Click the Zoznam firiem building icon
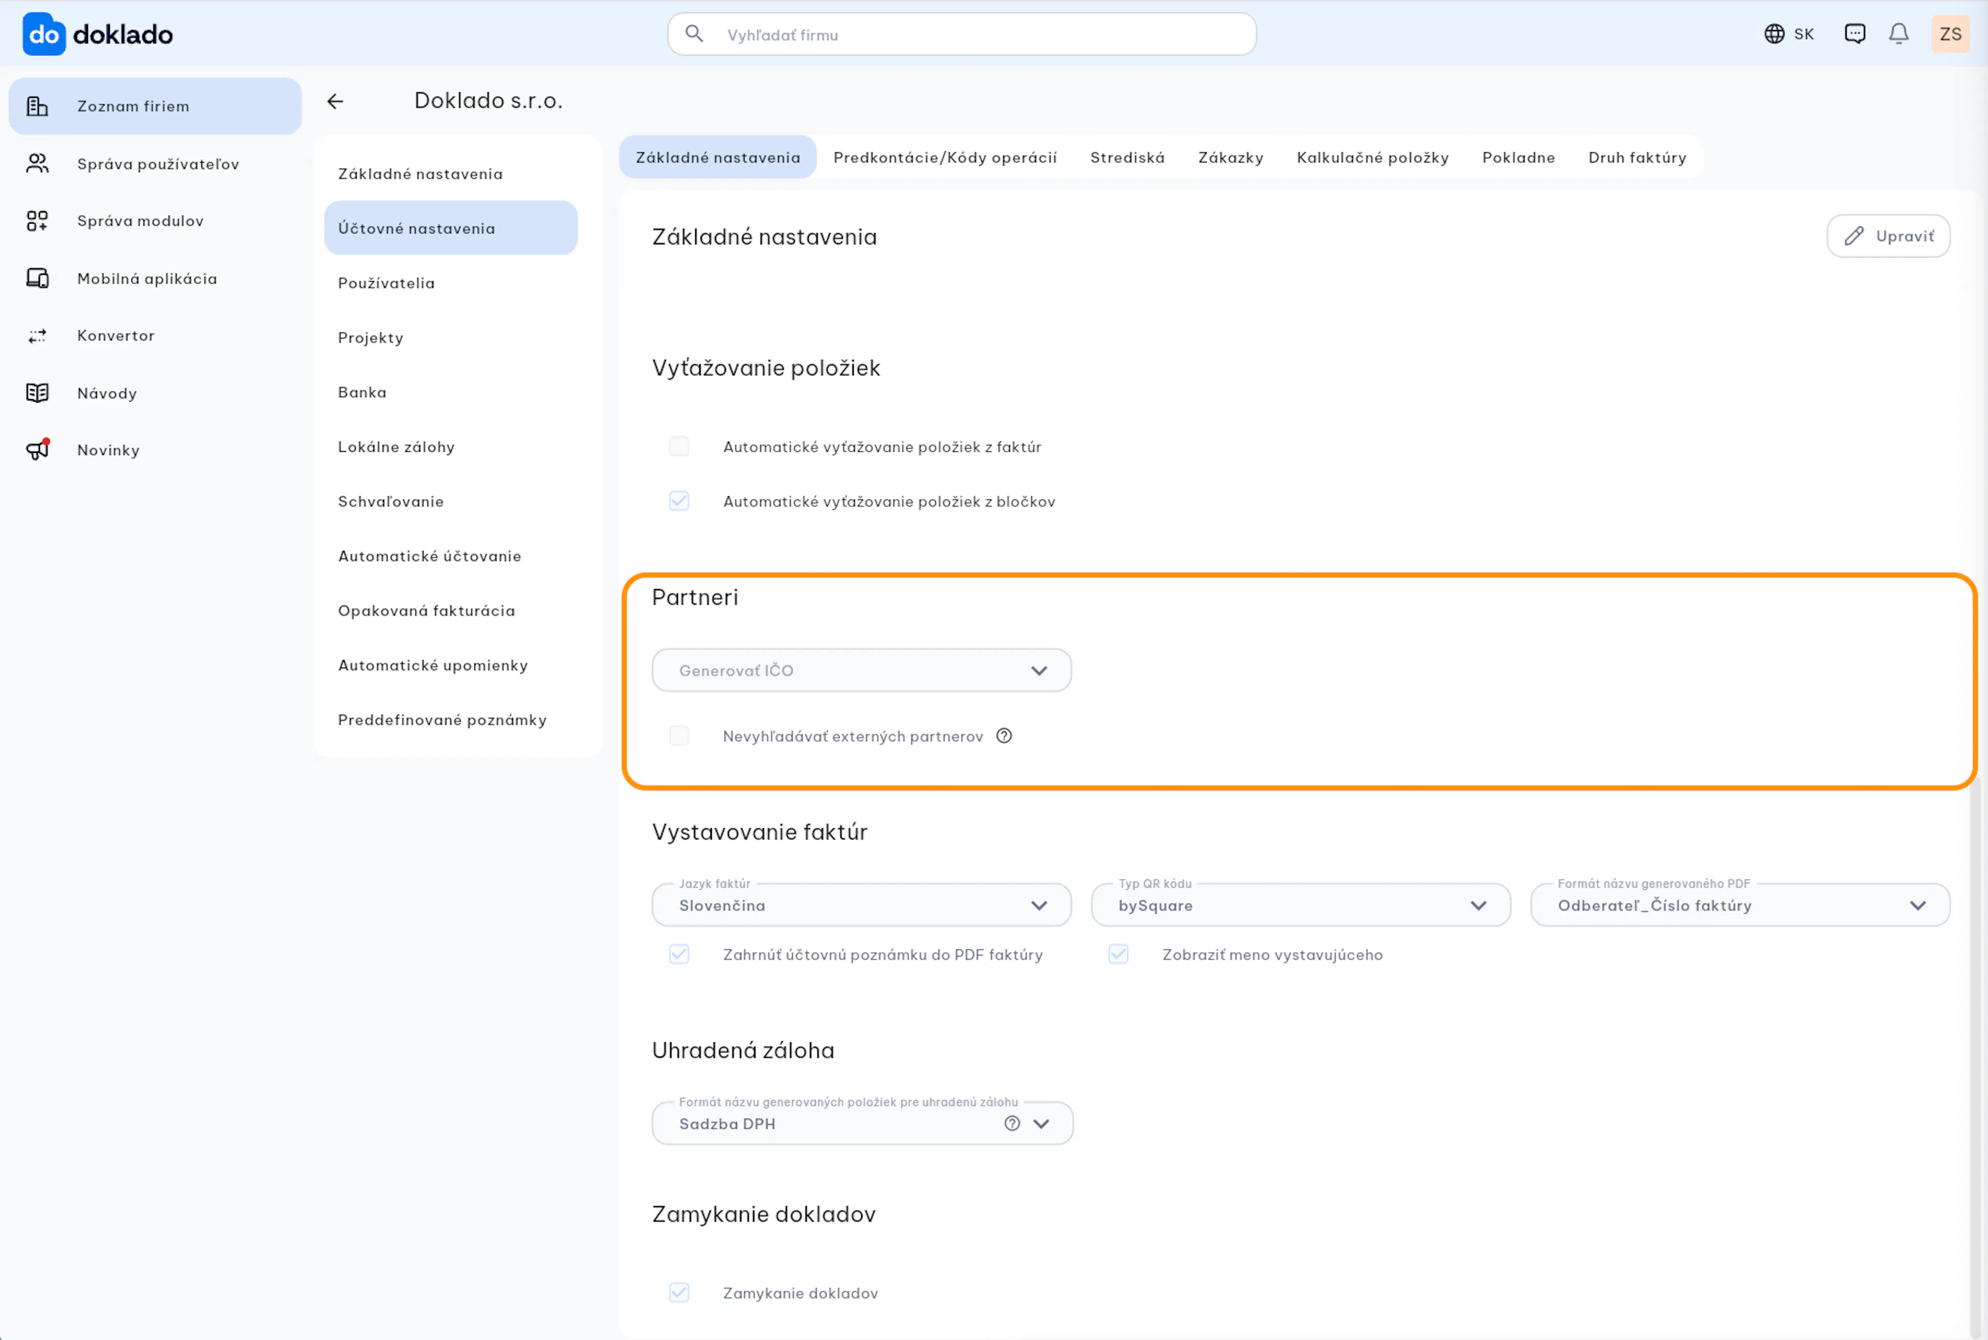The width and height of the screenshot is (1988, 1340). pos(37,106)
